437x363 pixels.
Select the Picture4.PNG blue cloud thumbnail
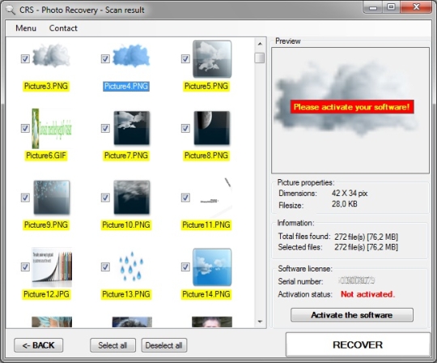131,55
